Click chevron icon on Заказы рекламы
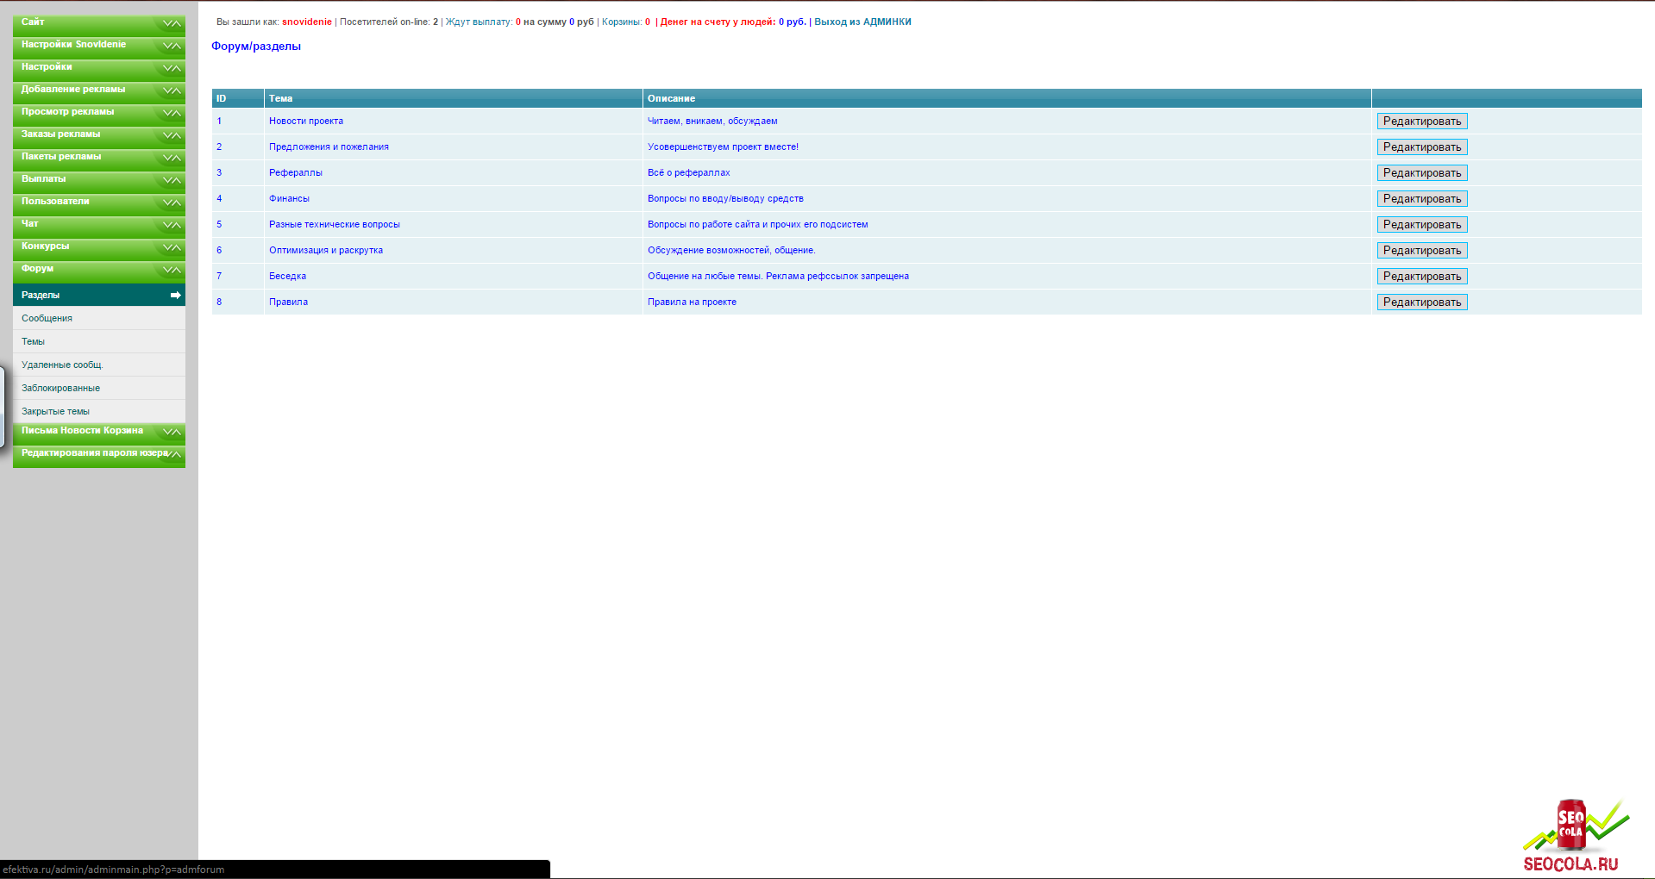Viewport: 1655px width, 879px height. click(172, 135)
